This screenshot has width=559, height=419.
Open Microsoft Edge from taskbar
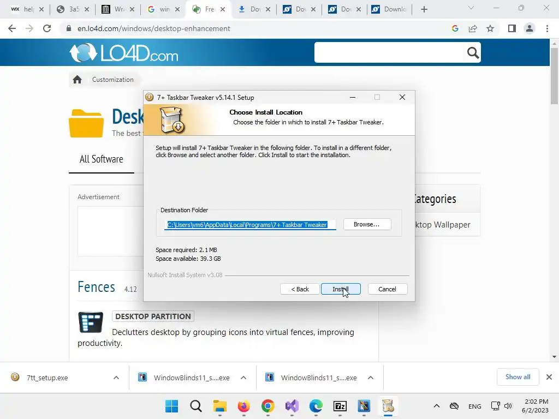tap(316, 406)
